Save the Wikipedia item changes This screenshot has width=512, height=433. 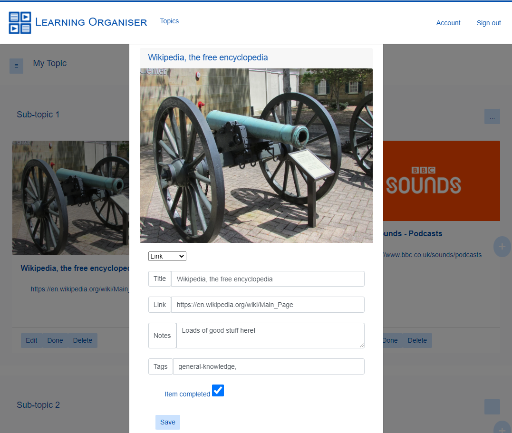pyautogui.click(x=167, y=422)
